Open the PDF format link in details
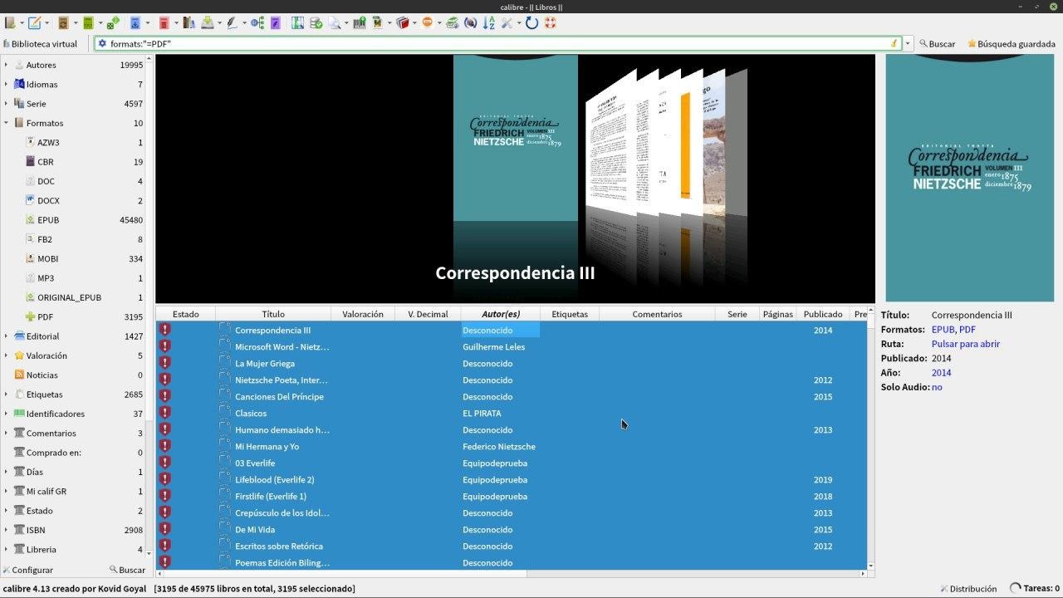 click(967, 330)
